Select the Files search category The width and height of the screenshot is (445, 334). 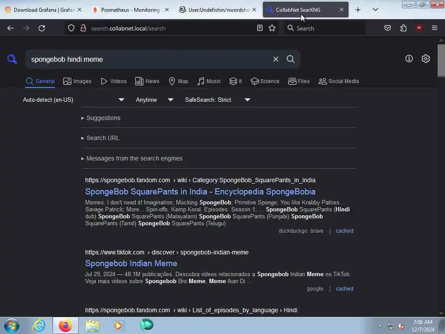click(x=299, y=81)
